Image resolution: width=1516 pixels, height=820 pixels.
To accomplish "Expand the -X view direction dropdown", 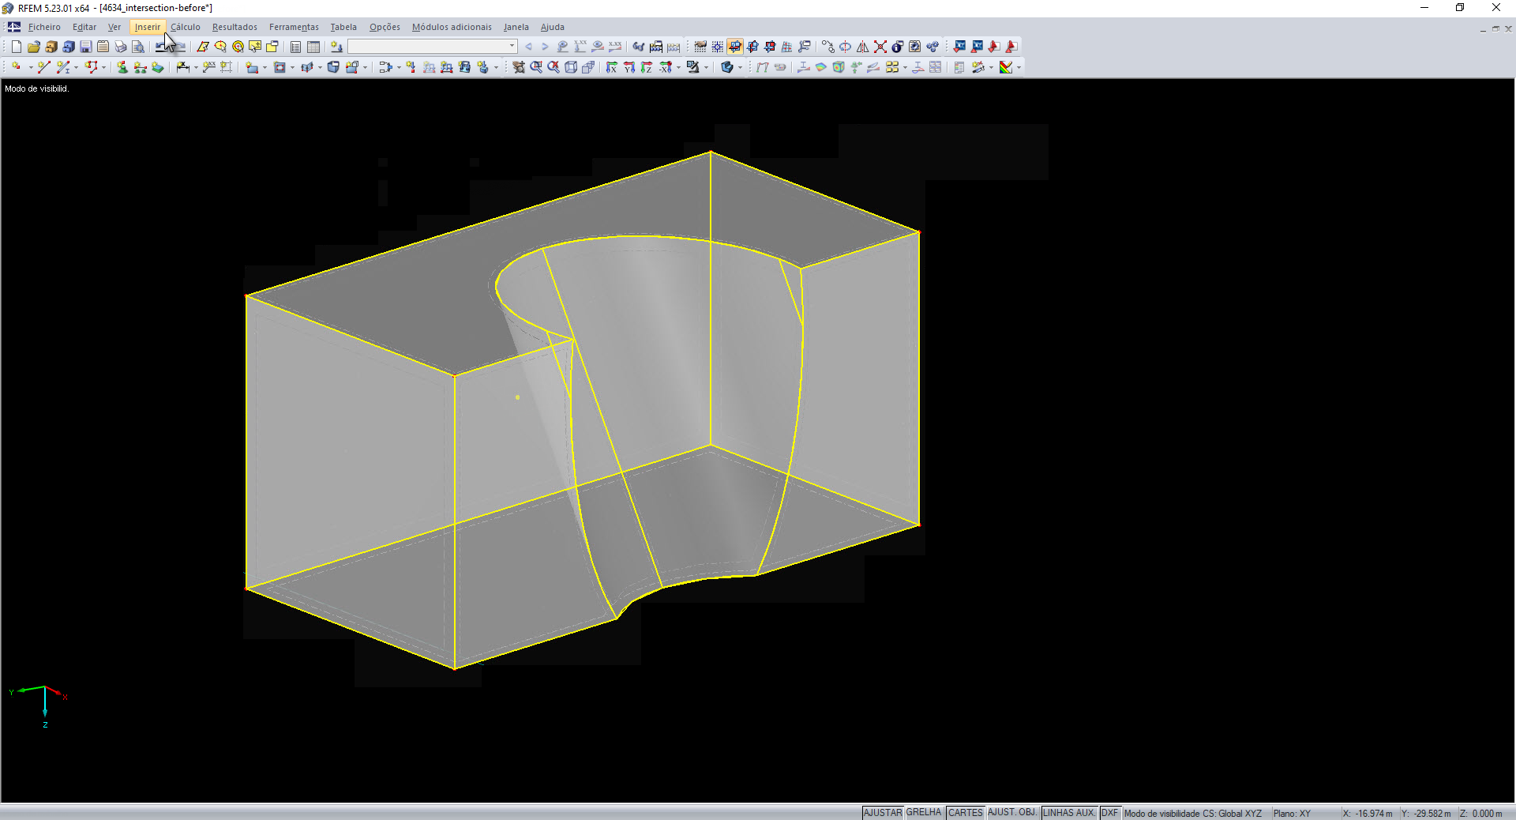I will (678, 67).
